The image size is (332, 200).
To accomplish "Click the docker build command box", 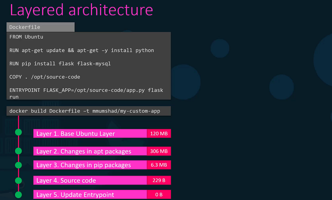I will coord(89,111).
